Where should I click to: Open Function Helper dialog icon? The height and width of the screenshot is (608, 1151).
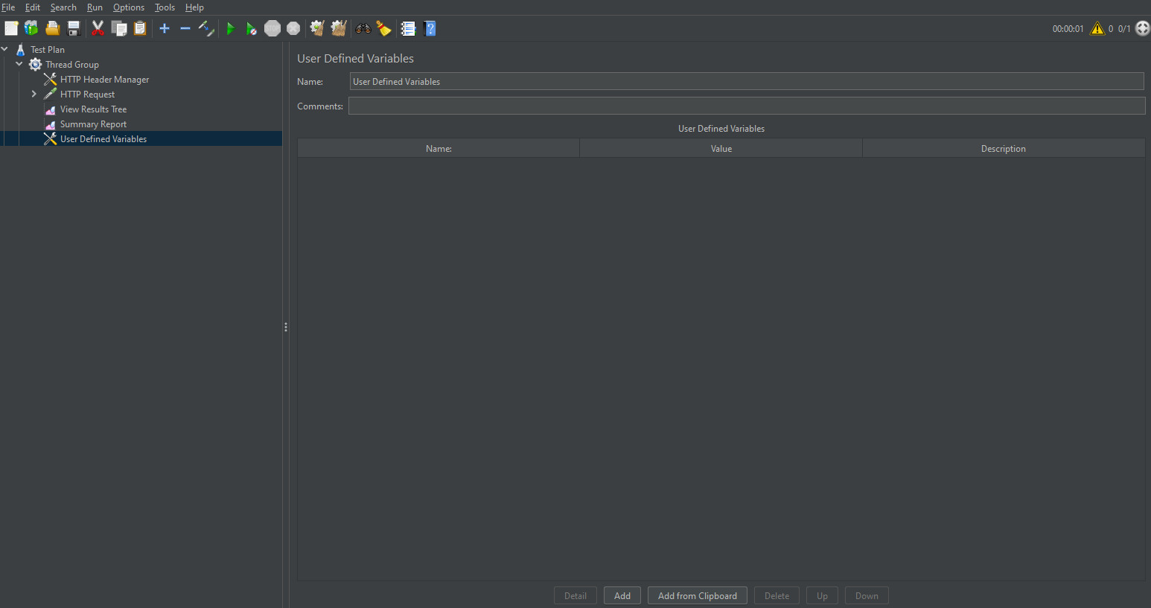[x=408, y=28]
